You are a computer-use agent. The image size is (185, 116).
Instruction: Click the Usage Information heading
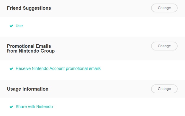point(28,89)
